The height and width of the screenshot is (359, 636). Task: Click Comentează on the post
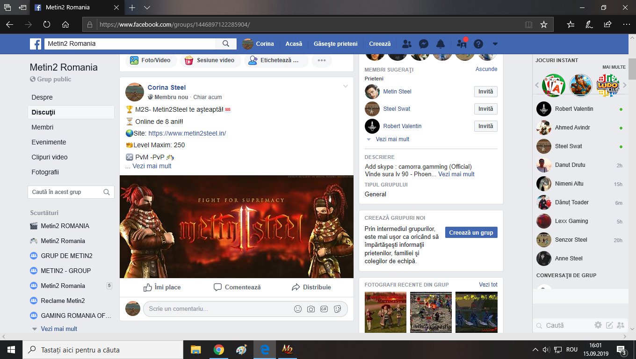tap(237, 287)
